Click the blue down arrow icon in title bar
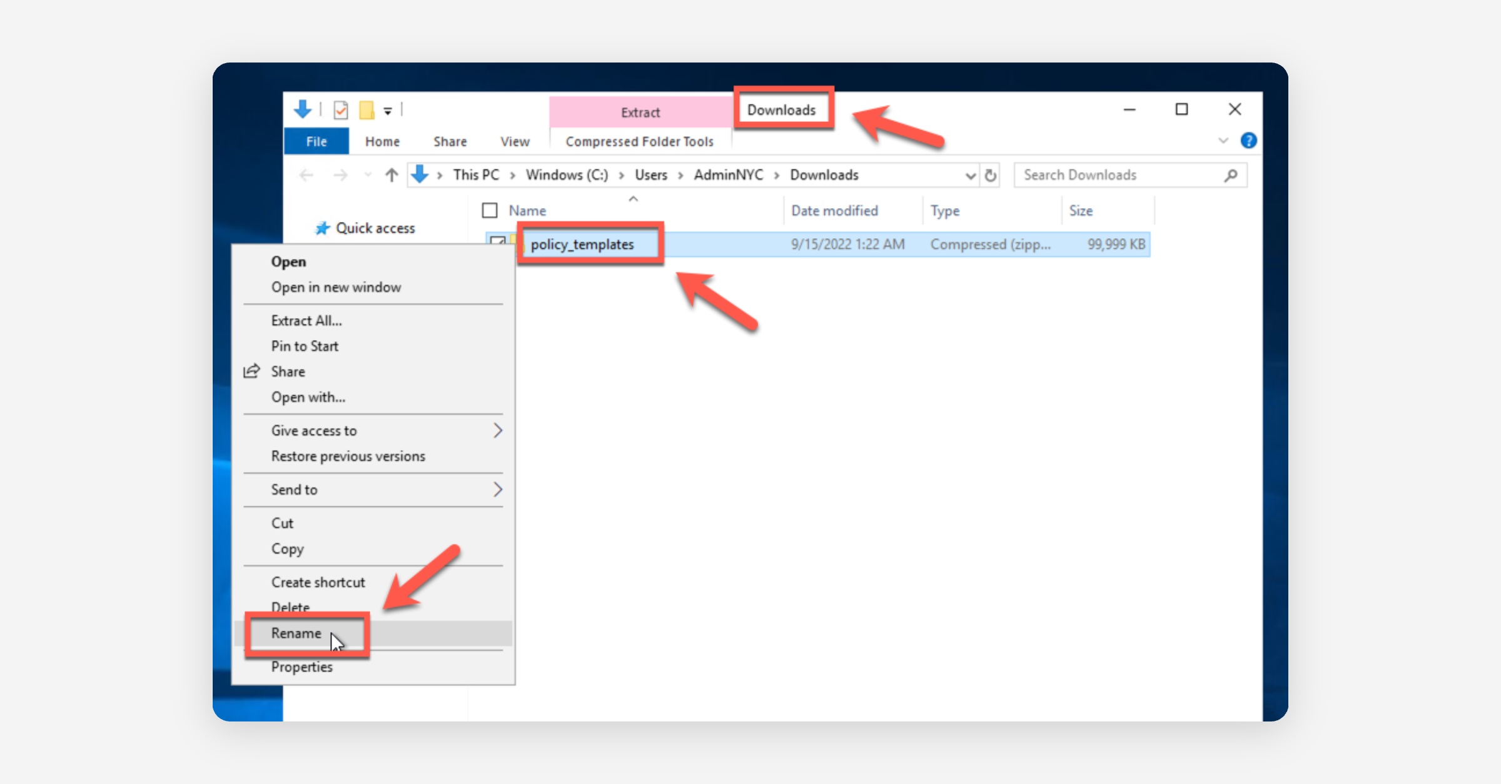 (x=303, y=109)
